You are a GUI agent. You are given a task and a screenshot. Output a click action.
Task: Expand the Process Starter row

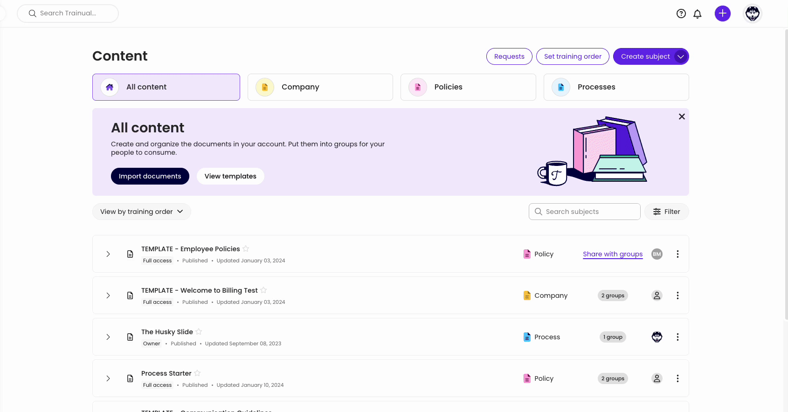tap(108, 378)
